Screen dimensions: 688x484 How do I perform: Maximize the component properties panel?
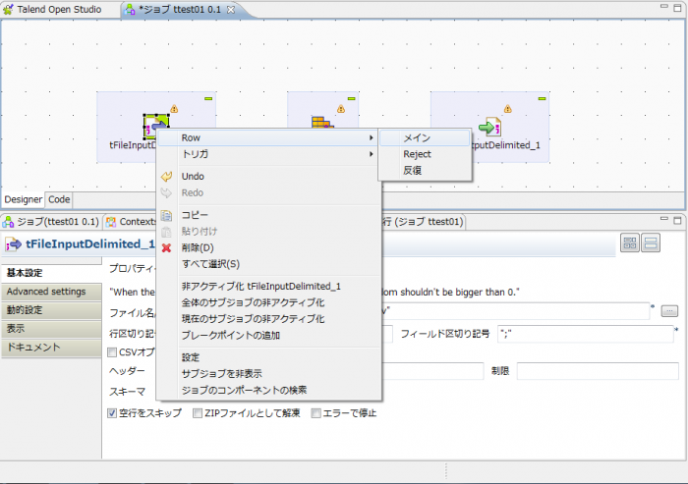pyautogui.click(x=677, y=220)
